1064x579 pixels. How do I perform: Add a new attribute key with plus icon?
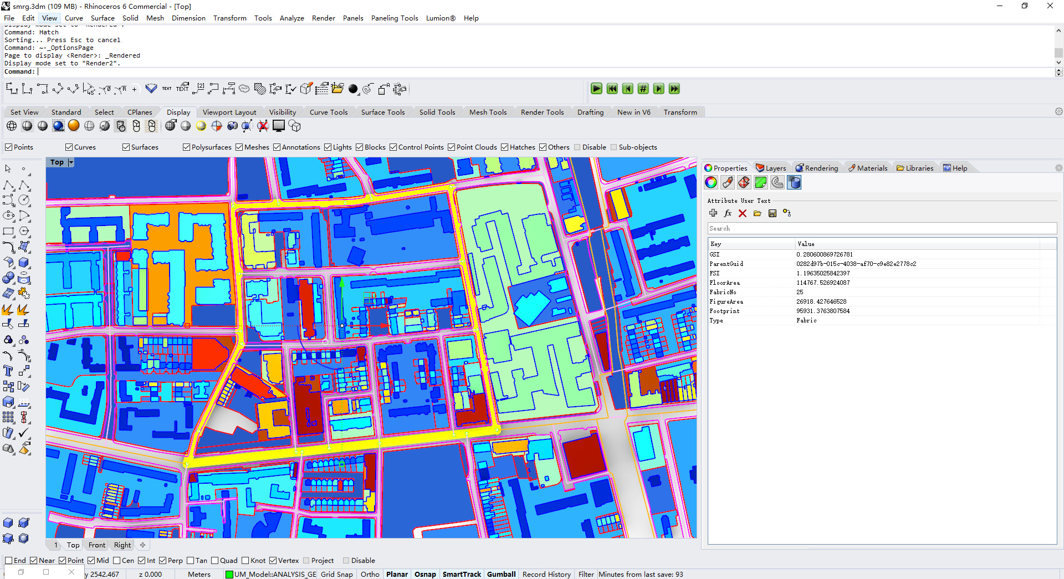point(713,213)
